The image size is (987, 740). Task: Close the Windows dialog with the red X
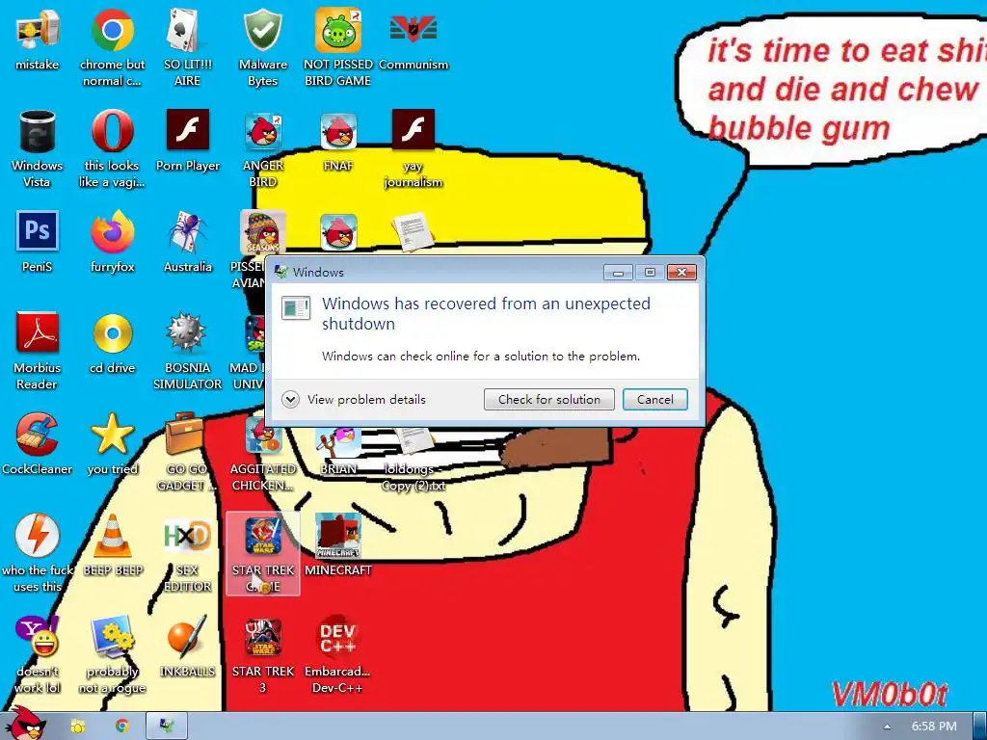click(x=681, y=272)
